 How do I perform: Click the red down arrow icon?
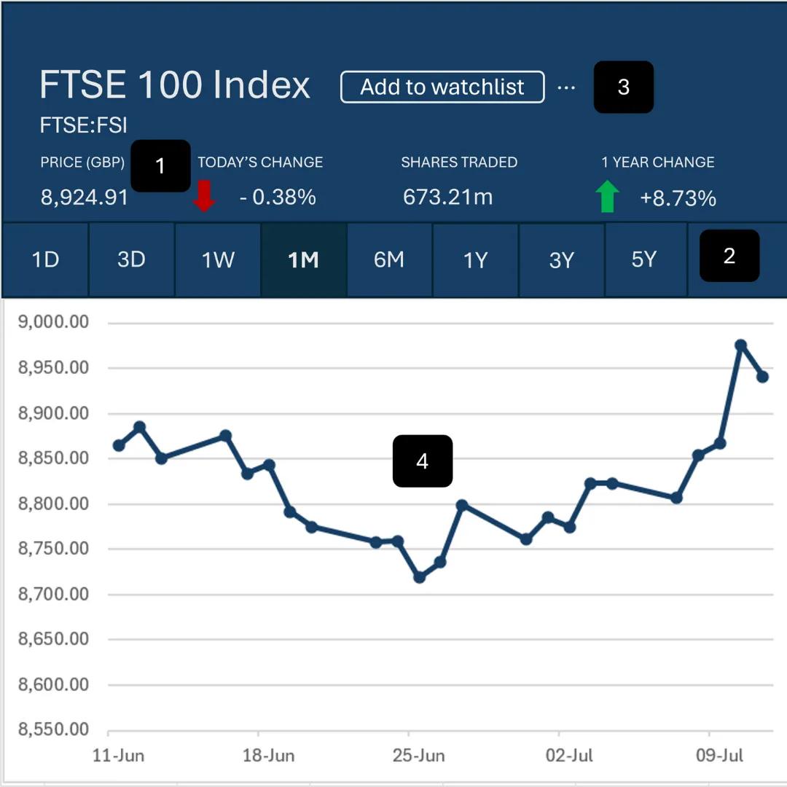tap(204, 196)
